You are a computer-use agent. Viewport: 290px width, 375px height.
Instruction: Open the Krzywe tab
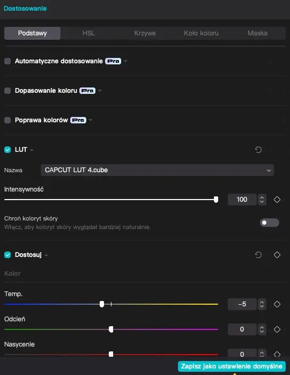click(x=145, y=33)
